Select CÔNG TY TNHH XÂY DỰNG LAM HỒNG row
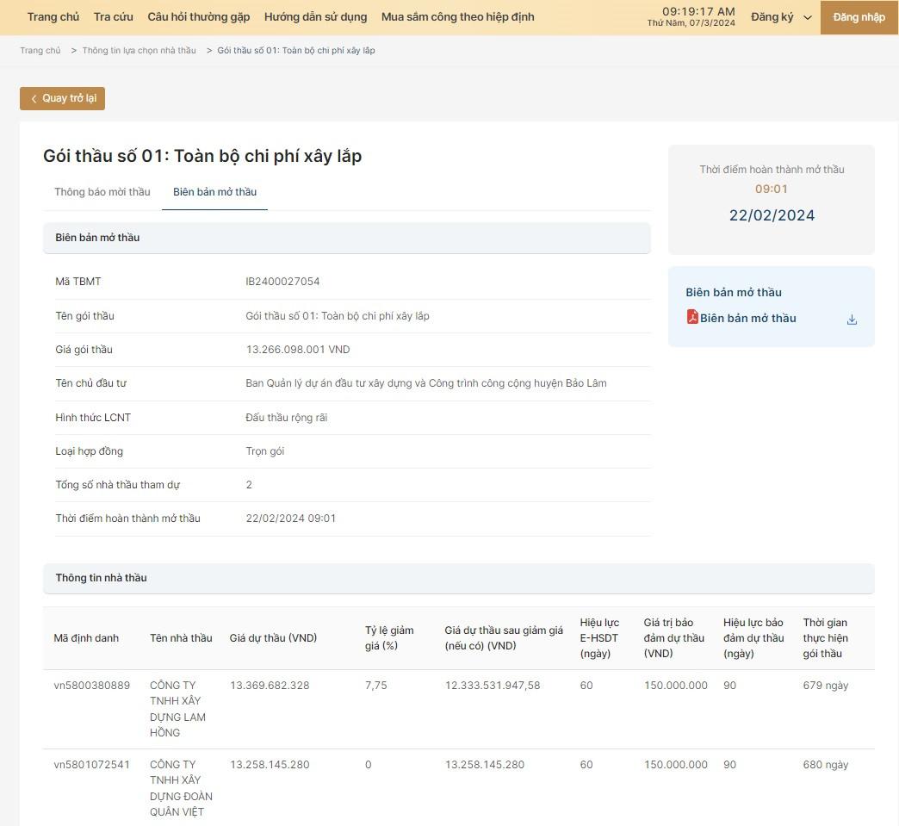899x826 pixels. click(177, 709)
